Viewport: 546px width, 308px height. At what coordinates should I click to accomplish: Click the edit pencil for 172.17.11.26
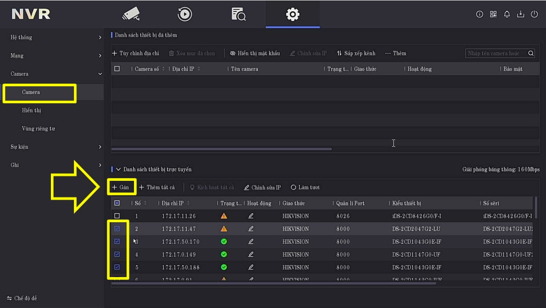pos(251,216)
